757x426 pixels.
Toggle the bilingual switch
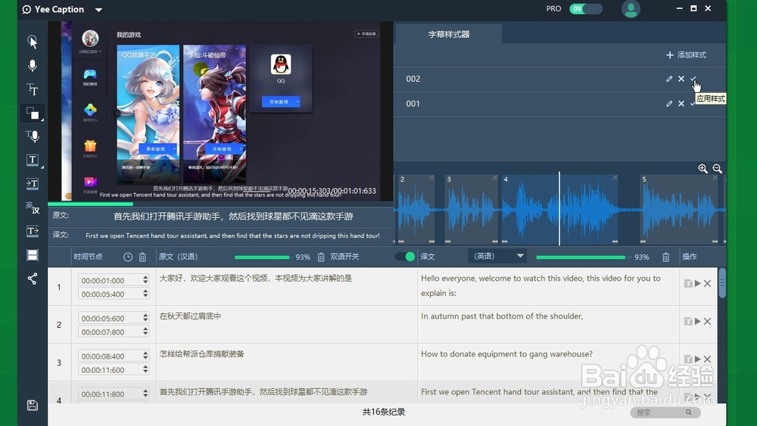tap(405, 257)
